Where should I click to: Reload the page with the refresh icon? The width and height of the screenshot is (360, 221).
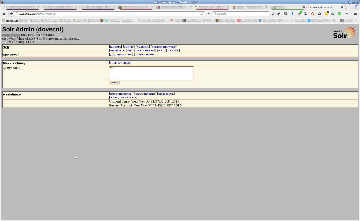pyautogui.click(x=202, y=14)
